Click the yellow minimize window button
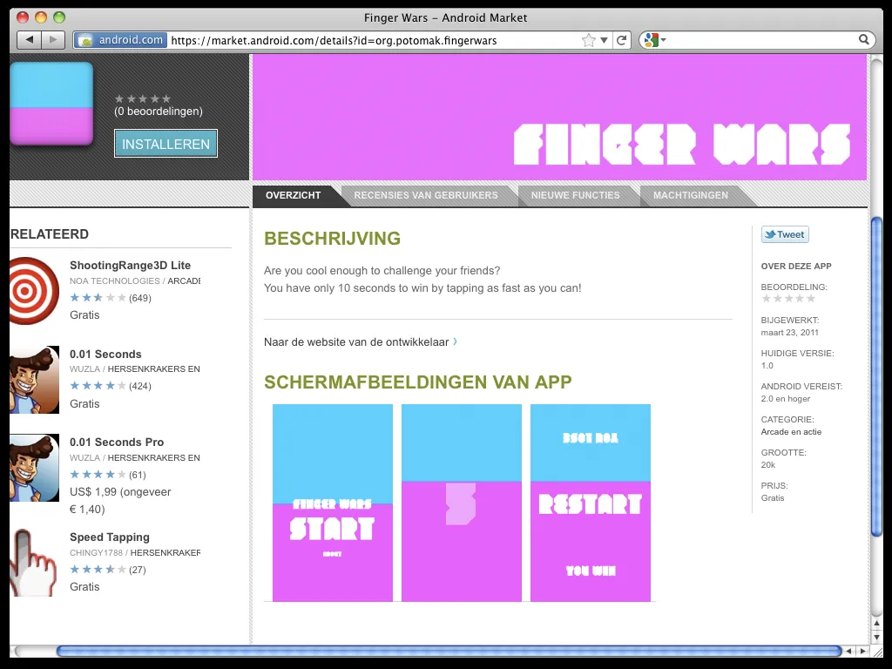Image resolution: width=892 pixels, height=669 pixels. point(41,17)
